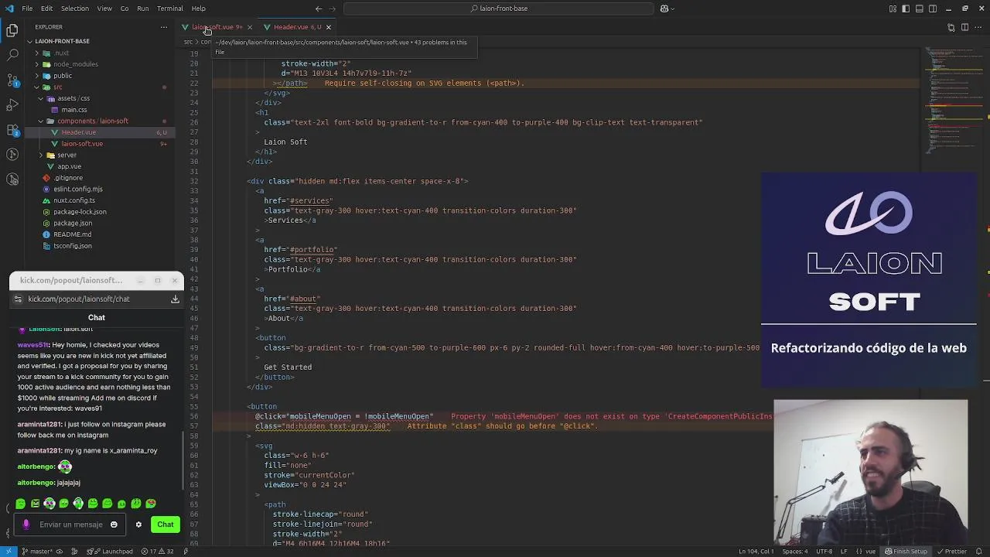
Task: Close the Header.vue tab
Action: click(x=328, y=27)
